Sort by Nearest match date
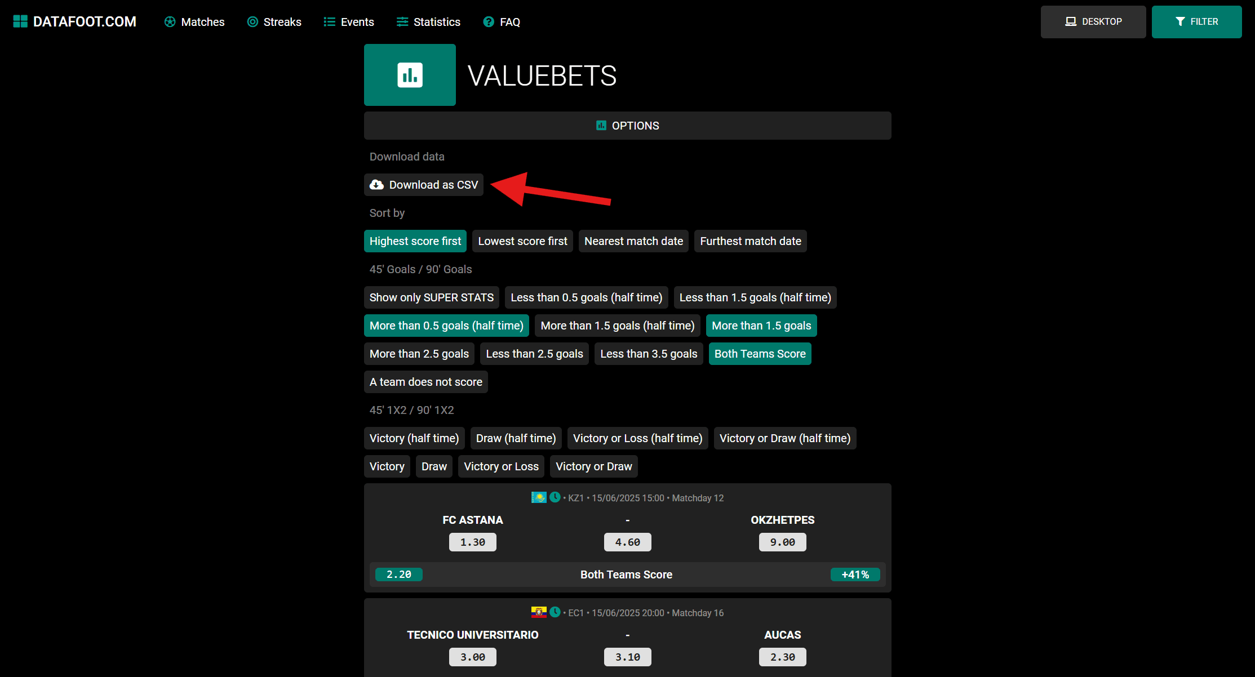 coord(634,241)
